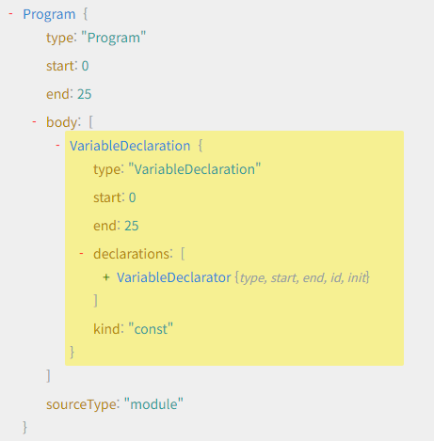Select the VariableDeclaration node name

pyautogui.click(x=130, y=146)
